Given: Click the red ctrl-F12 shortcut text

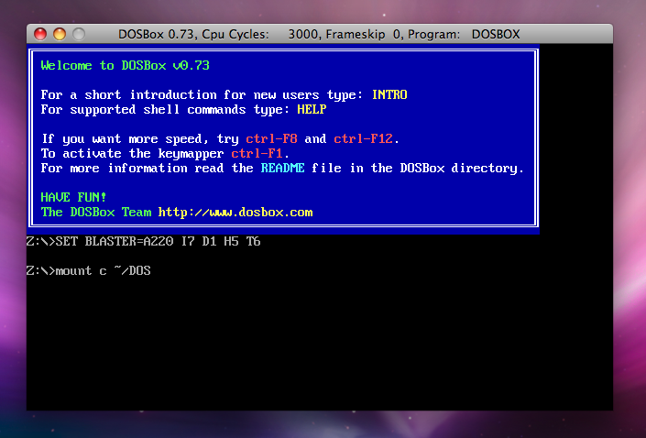Looking at the screenshot, I should 363,139.
